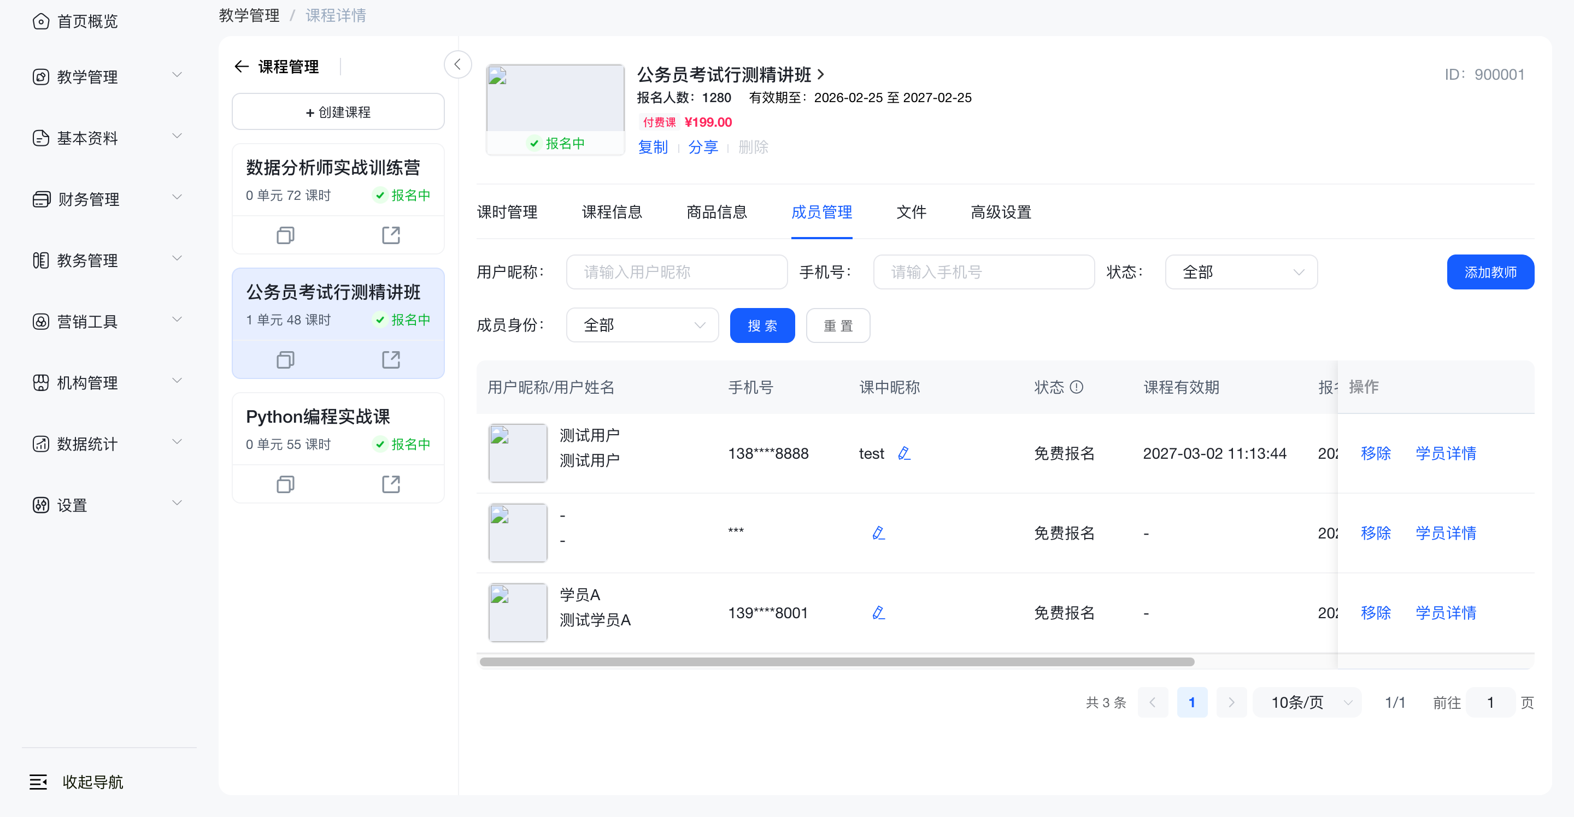Open 学员详情 for 测试用户
The height and width of the screenshot is (817, 1574).
coord(1446,454)
